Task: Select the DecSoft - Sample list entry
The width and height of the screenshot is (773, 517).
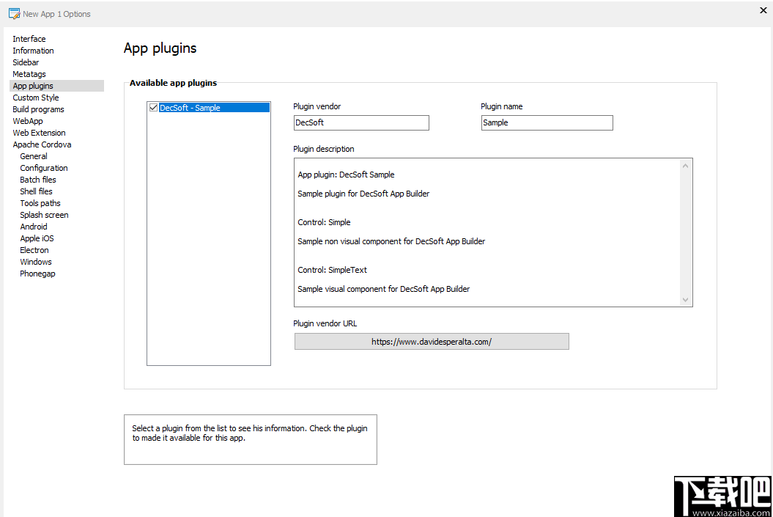Action: [x=214, y=108]
